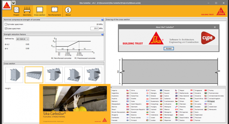229x124 pixels.
Task: Select the Cross section toolbar icon
Action: pos(40,11)
